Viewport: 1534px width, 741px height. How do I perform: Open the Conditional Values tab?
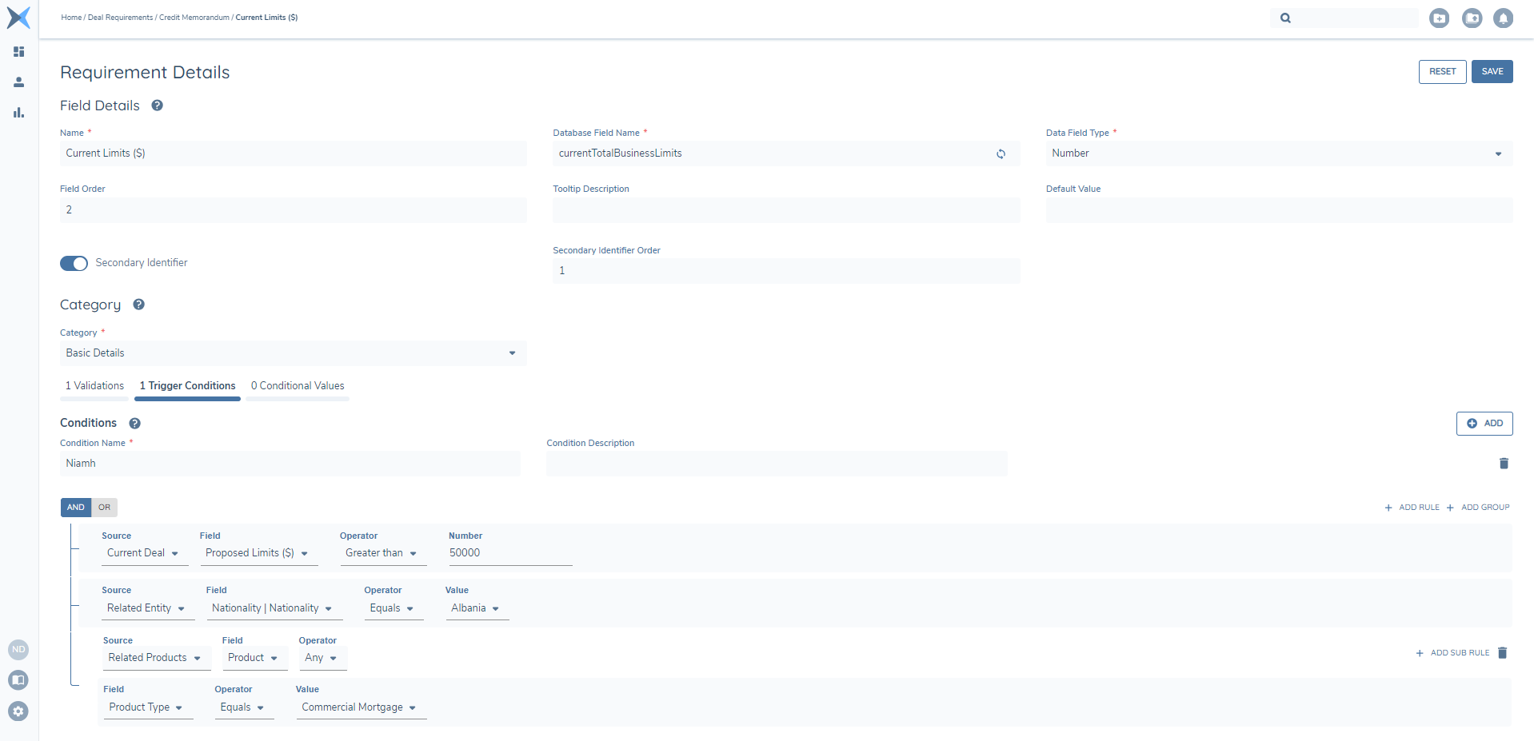(298, 386)
